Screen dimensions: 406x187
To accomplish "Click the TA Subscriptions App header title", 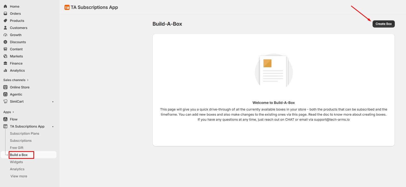I will click(x=94, y=7).
